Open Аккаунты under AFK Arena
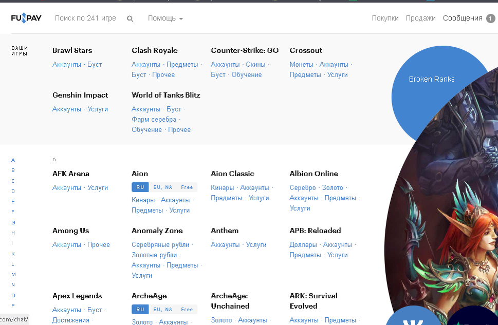 click(67, 187)
